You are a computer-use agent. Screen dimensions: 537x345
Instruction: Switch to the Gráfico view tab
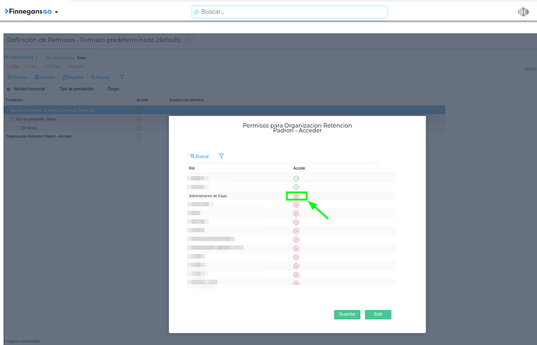[52, 66]
